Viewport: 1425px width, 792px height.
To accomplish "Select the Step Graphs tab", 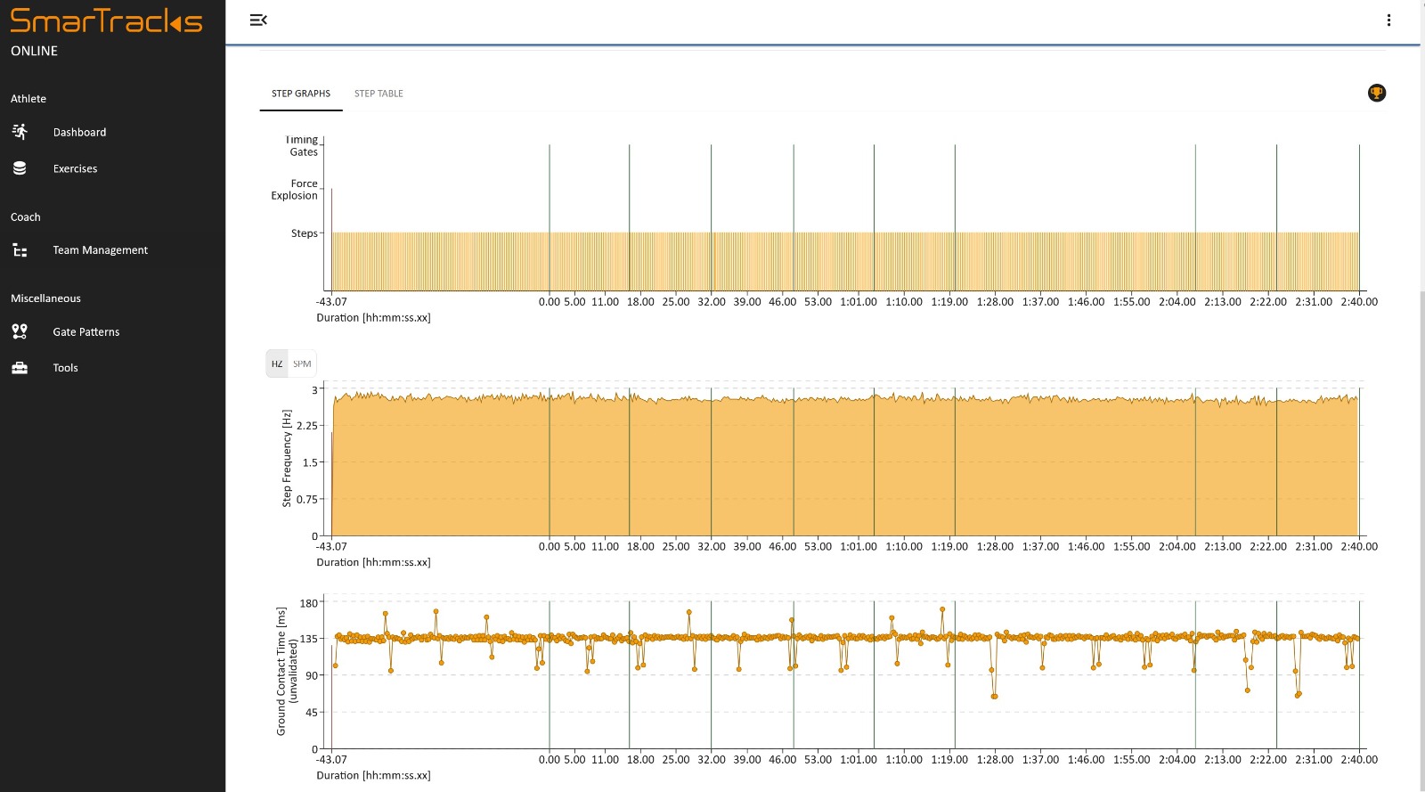I will (301, 94).
